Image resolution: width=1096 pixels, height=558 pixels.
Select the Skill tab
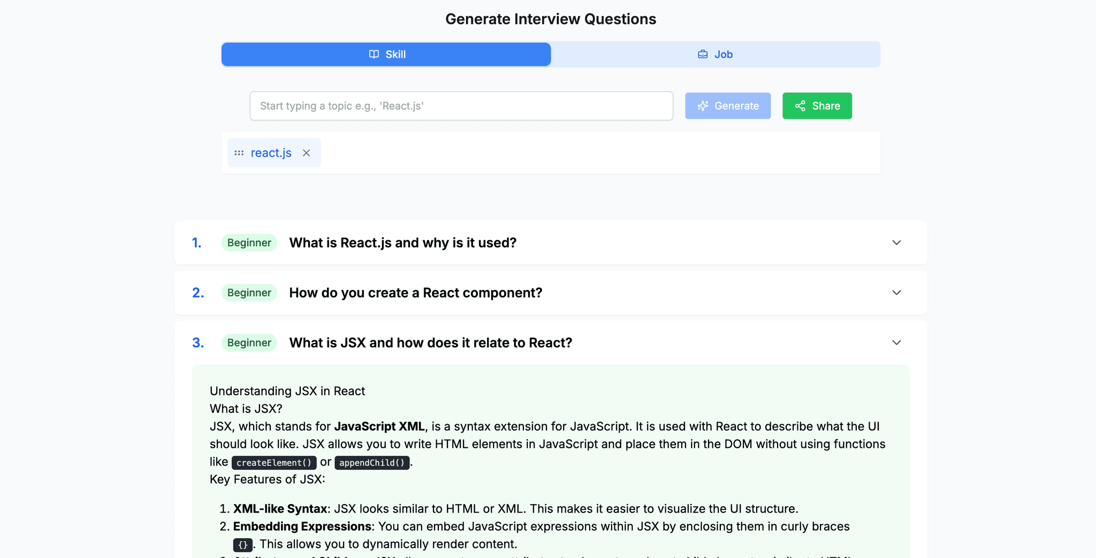tap(386, 54)
